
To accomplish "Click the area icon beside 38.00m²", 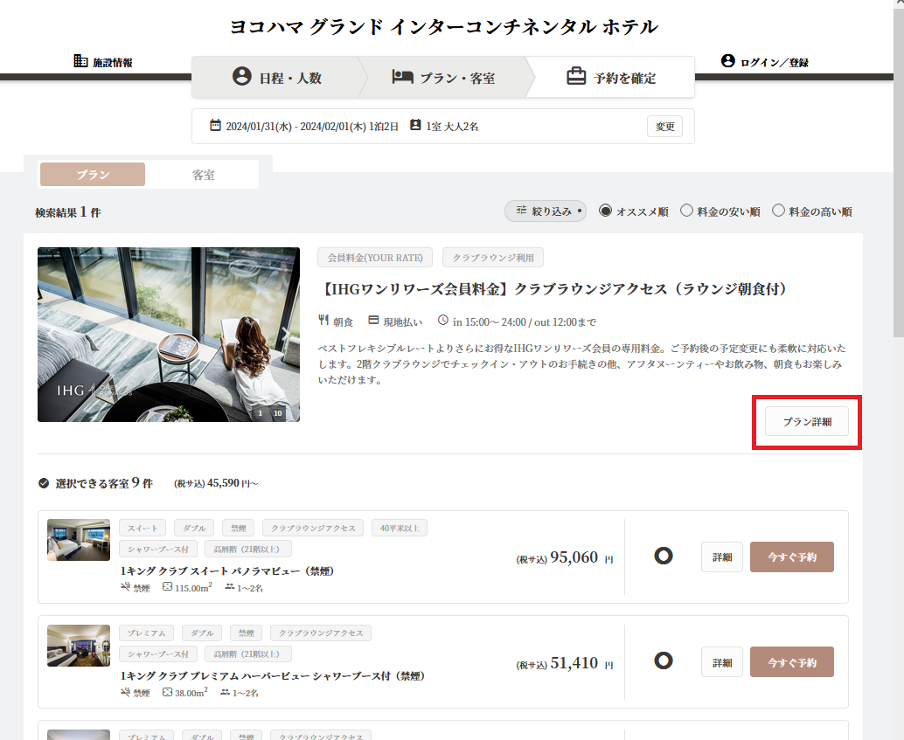I will coord(167,692).
